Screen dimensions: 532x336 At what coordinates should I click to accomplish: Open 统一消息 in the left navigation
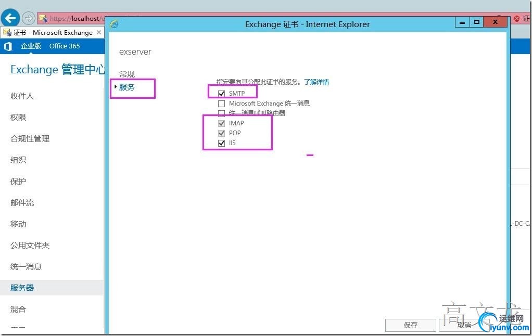(26, 266)
